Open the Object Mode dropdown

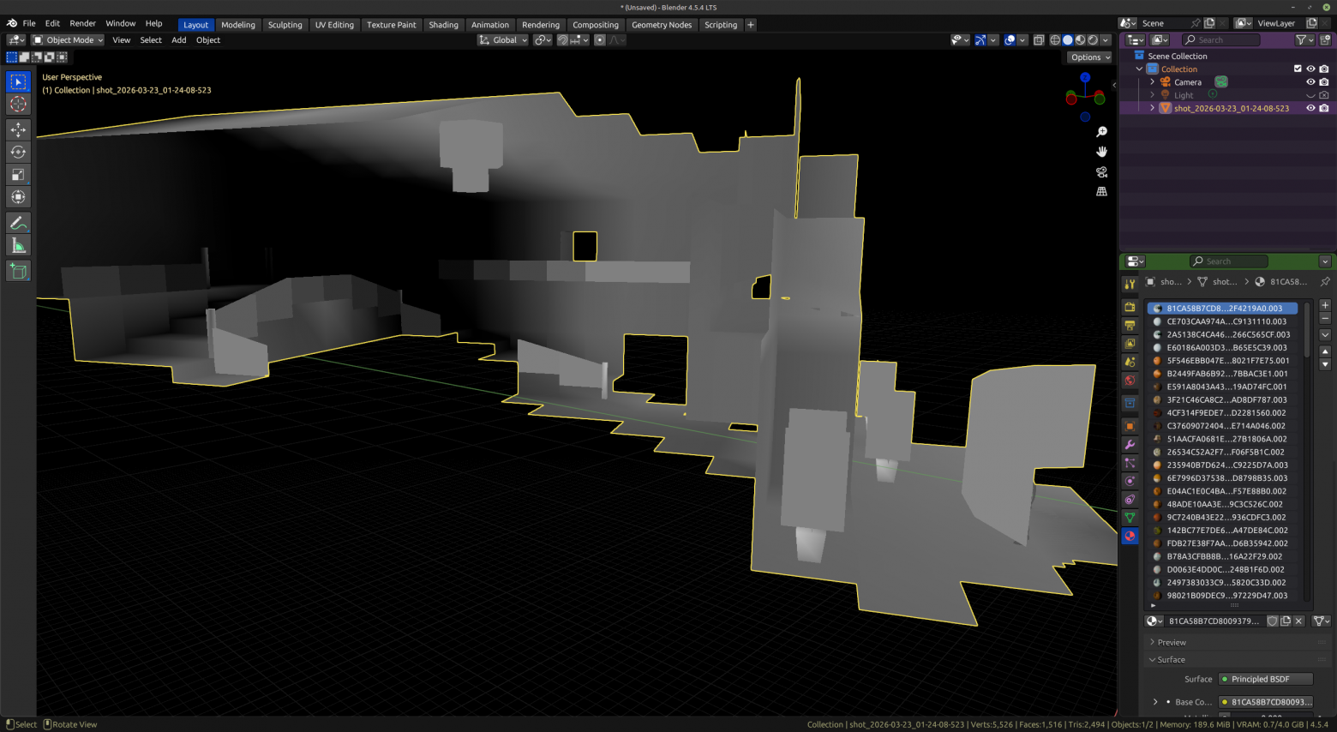coord(68,40)
